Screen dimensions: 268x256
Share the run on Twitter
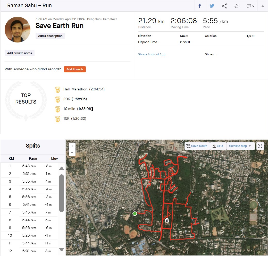(x=212, y=6)
